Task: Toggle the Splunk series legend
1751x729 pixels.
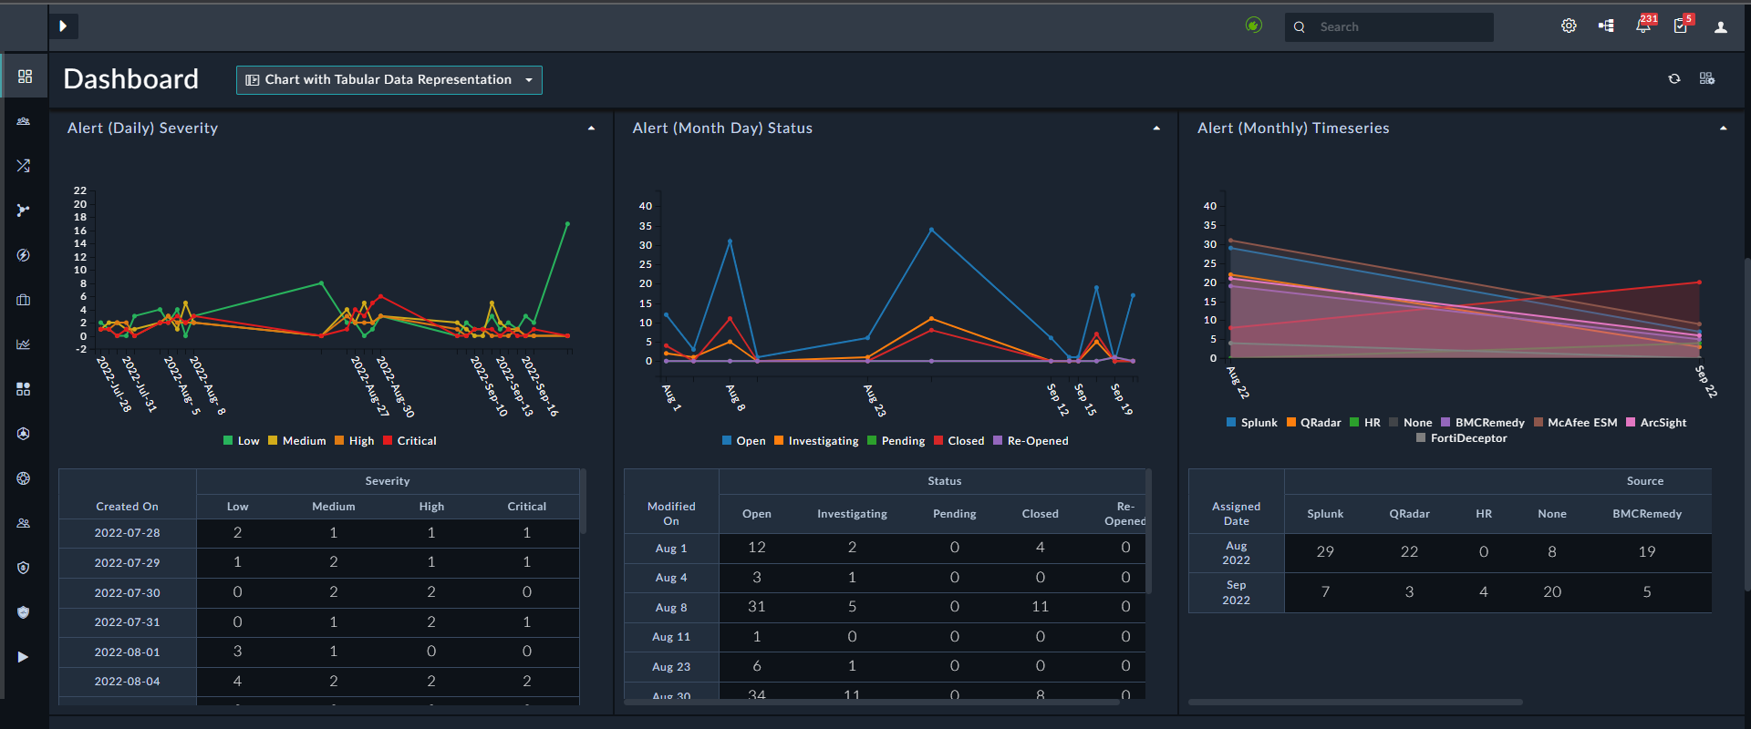Action: [1252, 423]
